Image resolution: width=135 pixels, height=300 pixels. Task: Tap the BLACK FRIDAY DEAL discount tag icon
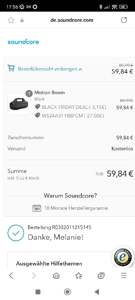coord(37,106)
